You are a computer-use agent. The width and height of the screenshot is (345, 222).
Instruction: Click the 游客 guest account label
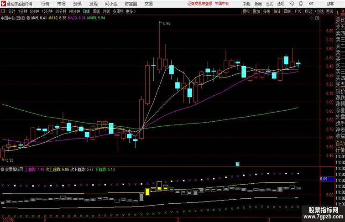point(330,4)
